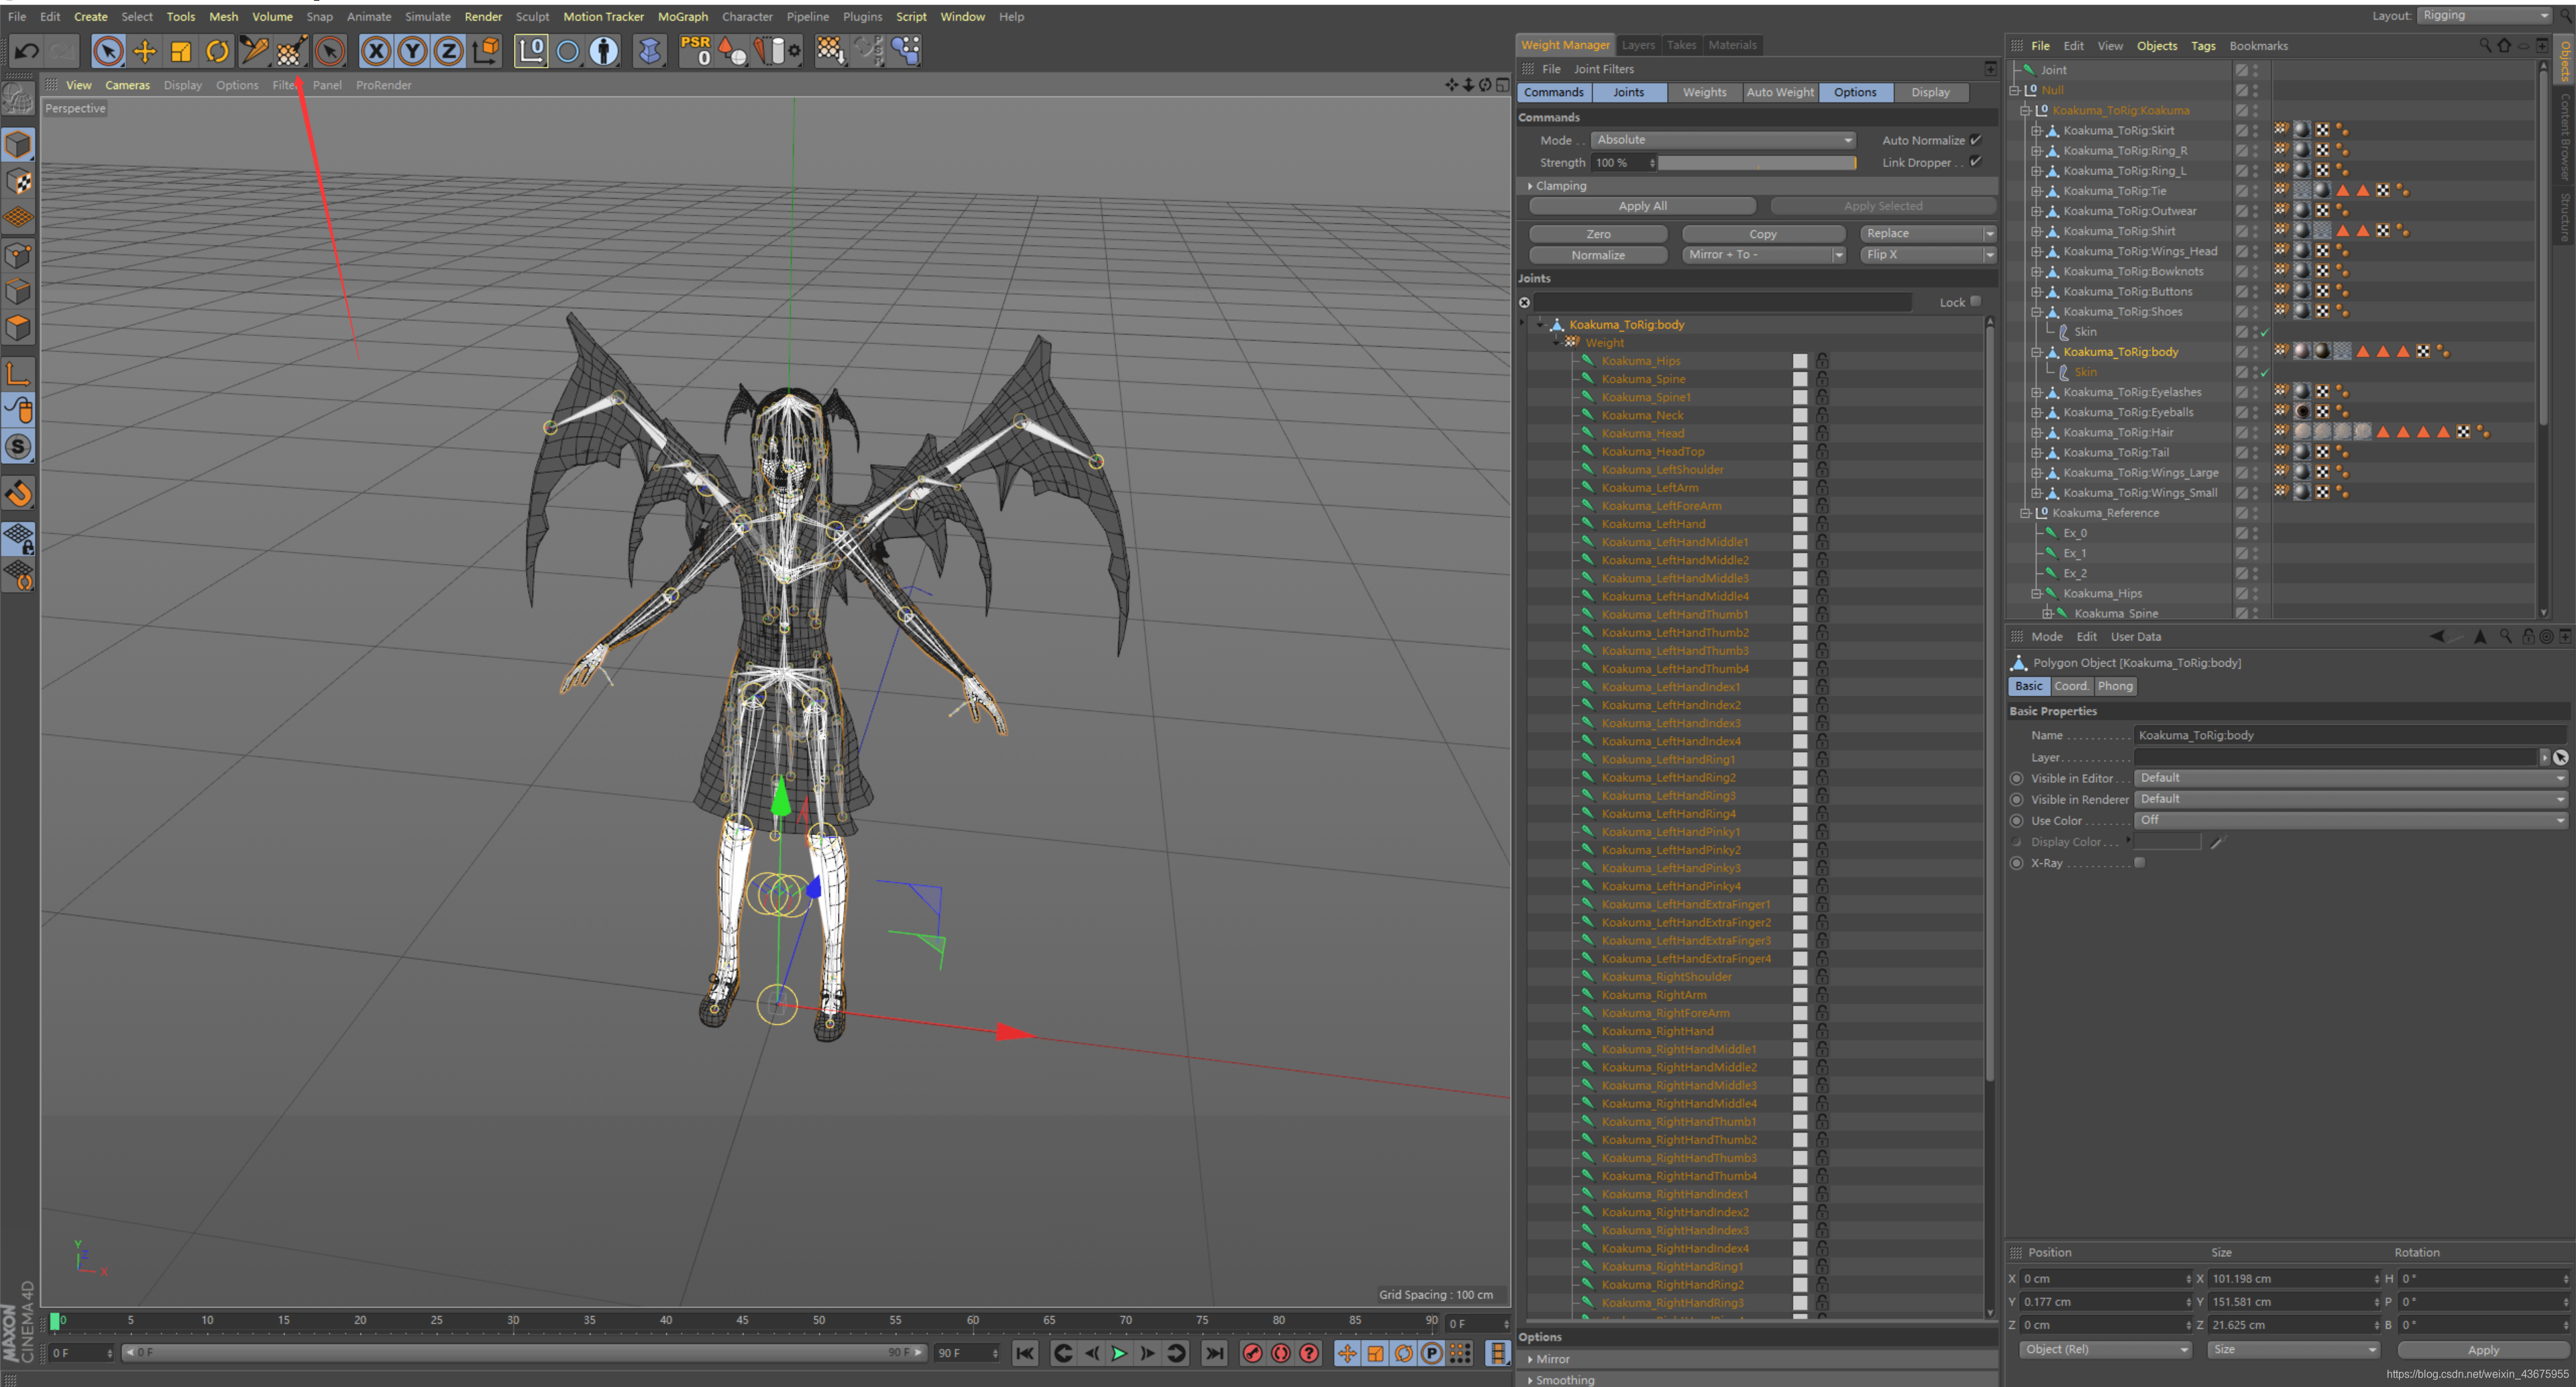Click the film strip timeline icon

tap(1497, 1353)
